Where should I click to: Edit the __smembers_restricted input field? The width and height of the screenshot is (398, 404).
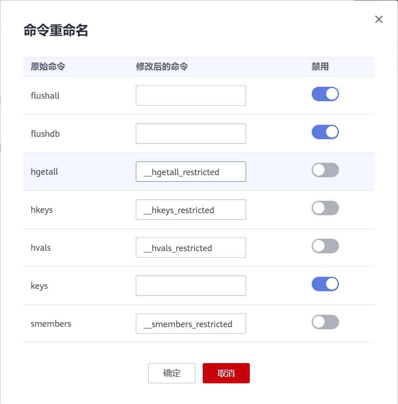191,323
